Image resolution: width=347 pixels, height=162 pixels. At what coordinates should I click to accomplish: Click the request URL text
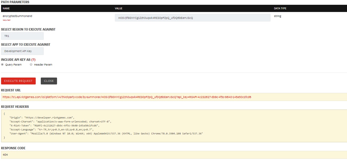click(x=127, y=97)
